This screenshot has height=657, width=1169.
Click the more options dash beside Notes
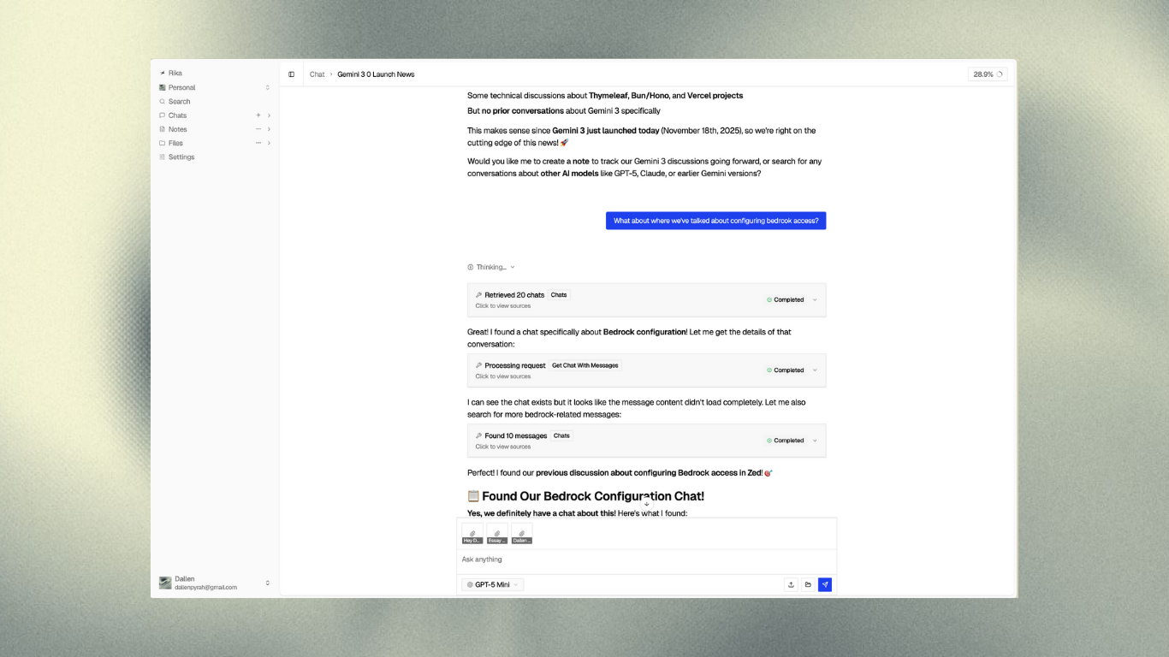(258, 129)
